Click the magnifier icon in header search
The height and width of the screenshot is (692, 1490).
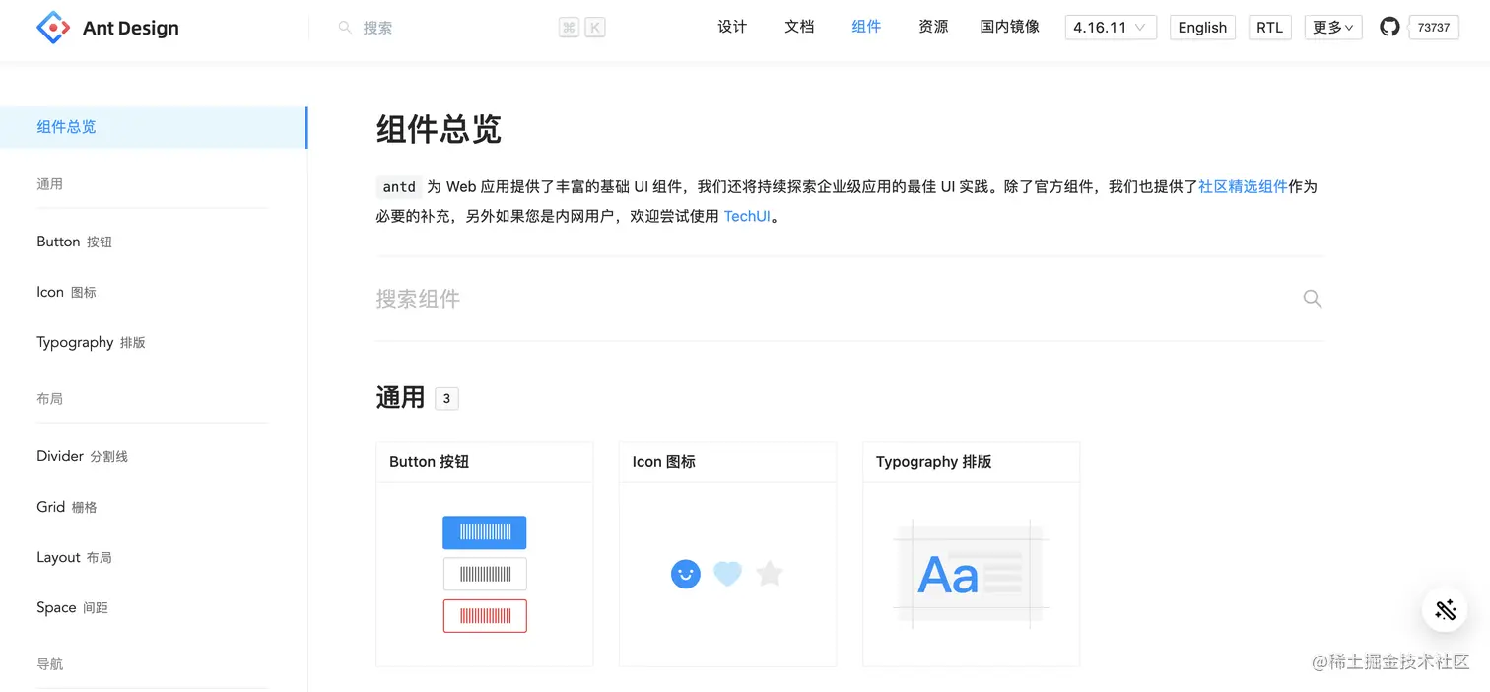345,28
